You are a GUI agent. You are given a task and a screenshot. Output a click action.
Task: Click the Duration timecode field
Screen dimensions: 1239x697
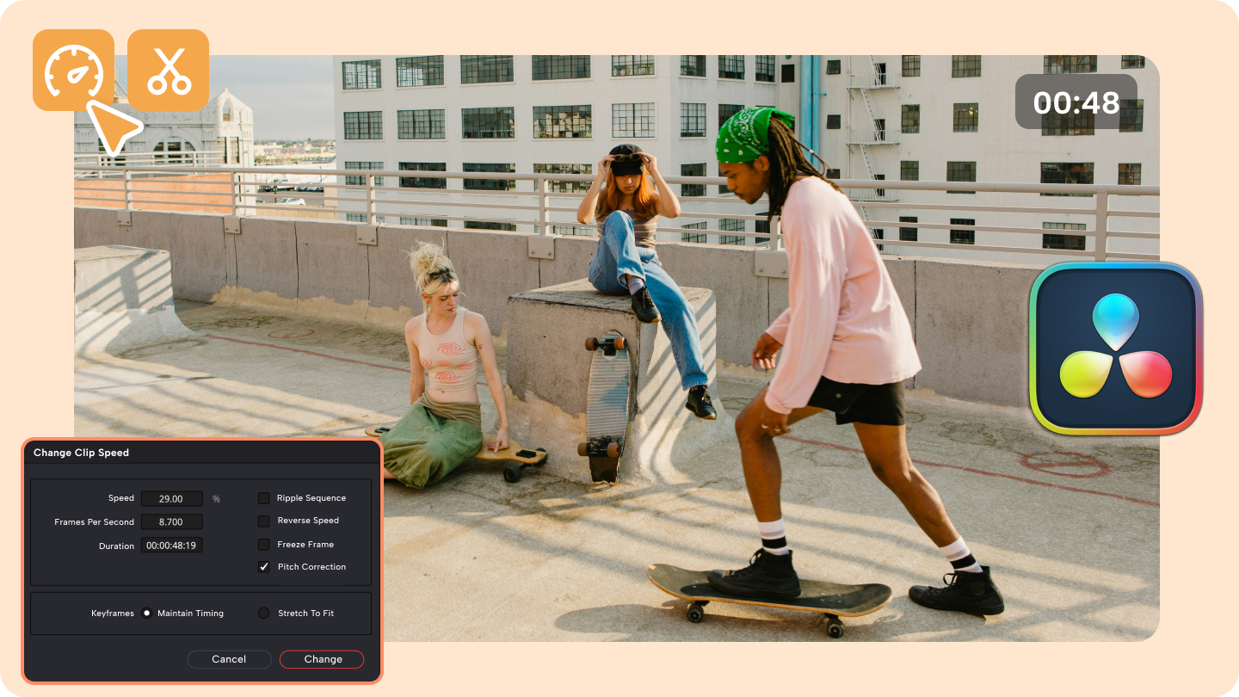click(x=171, y=545)
